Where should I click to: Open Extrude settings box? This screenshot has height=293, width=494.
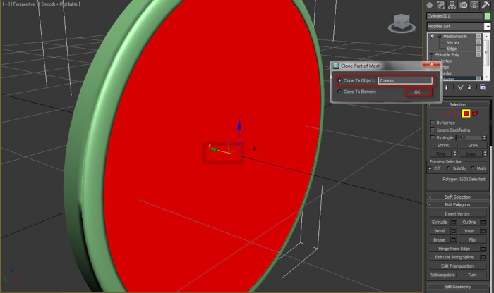(x=454, y=223)
